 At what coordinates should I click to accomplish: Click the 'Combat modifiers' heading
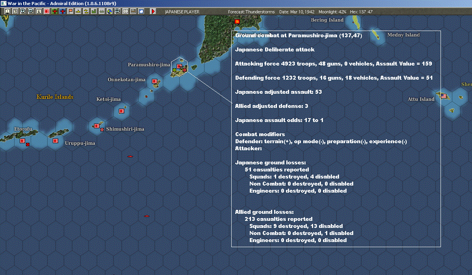[260, 135]
